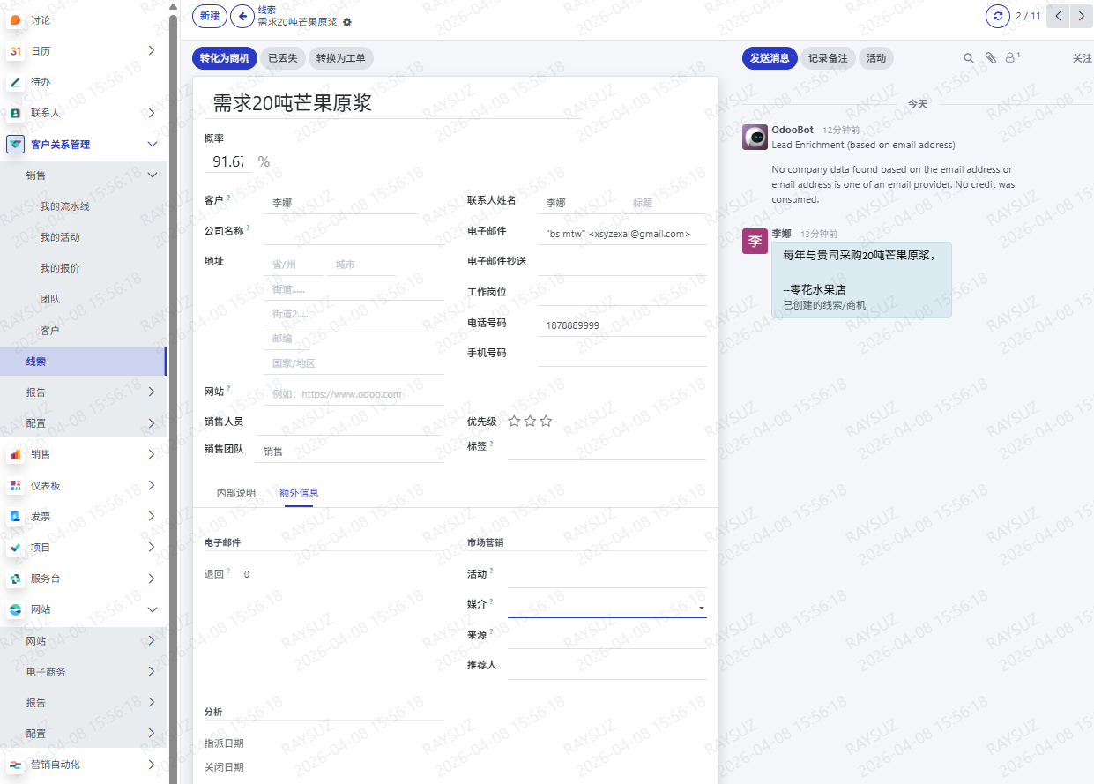Click the 新建 button
Viewport: 1094px width, 784px height.
click(209, 16)
